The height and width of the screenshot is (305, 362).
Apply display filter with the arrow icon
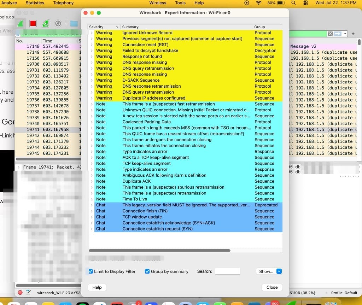coord(337,34)
